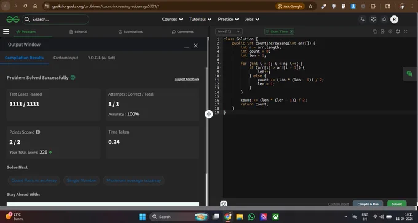
Task: Open the hamburger sidebar menu
Action: [x=6, y=32]
